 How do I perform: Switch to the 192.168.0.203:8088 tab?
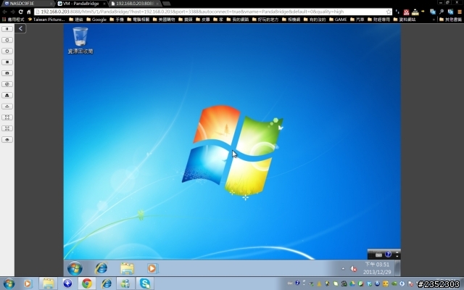135,4
